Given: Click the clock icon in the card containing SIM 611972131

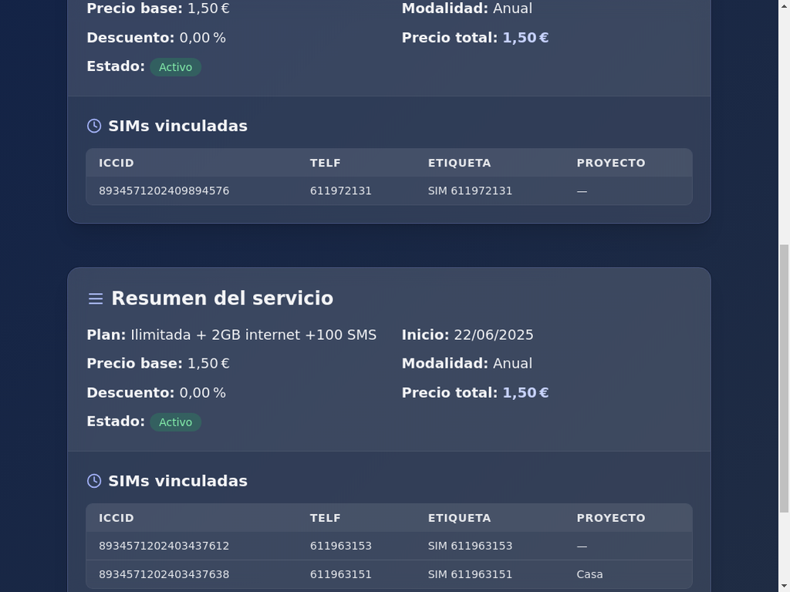Looking at the screenshot, I should click(94, 126).
